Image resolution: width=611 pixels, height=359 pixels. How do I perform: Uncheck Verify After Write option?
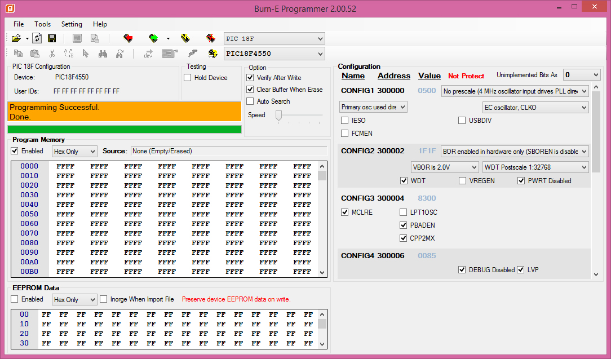(x=250, y=78)
